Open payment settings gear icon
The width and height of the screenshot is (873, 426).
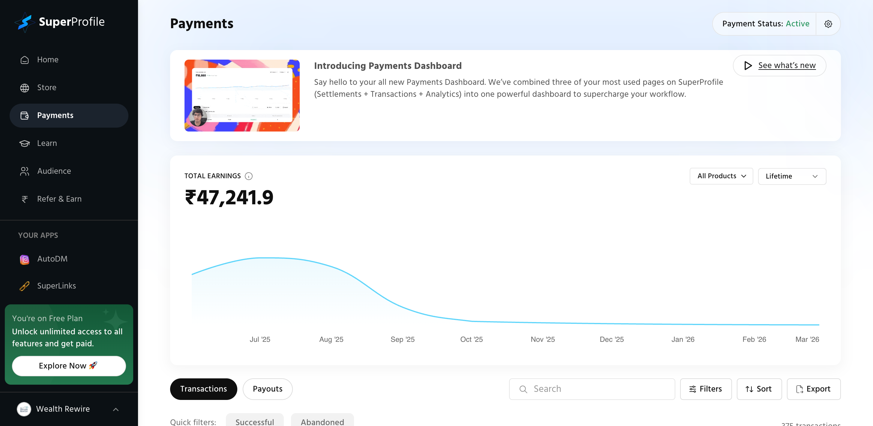828,24
